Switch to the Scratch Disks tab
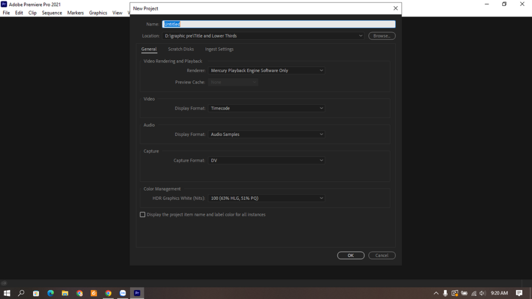Screen dimensions: 532x299 [x=181, y=49]
